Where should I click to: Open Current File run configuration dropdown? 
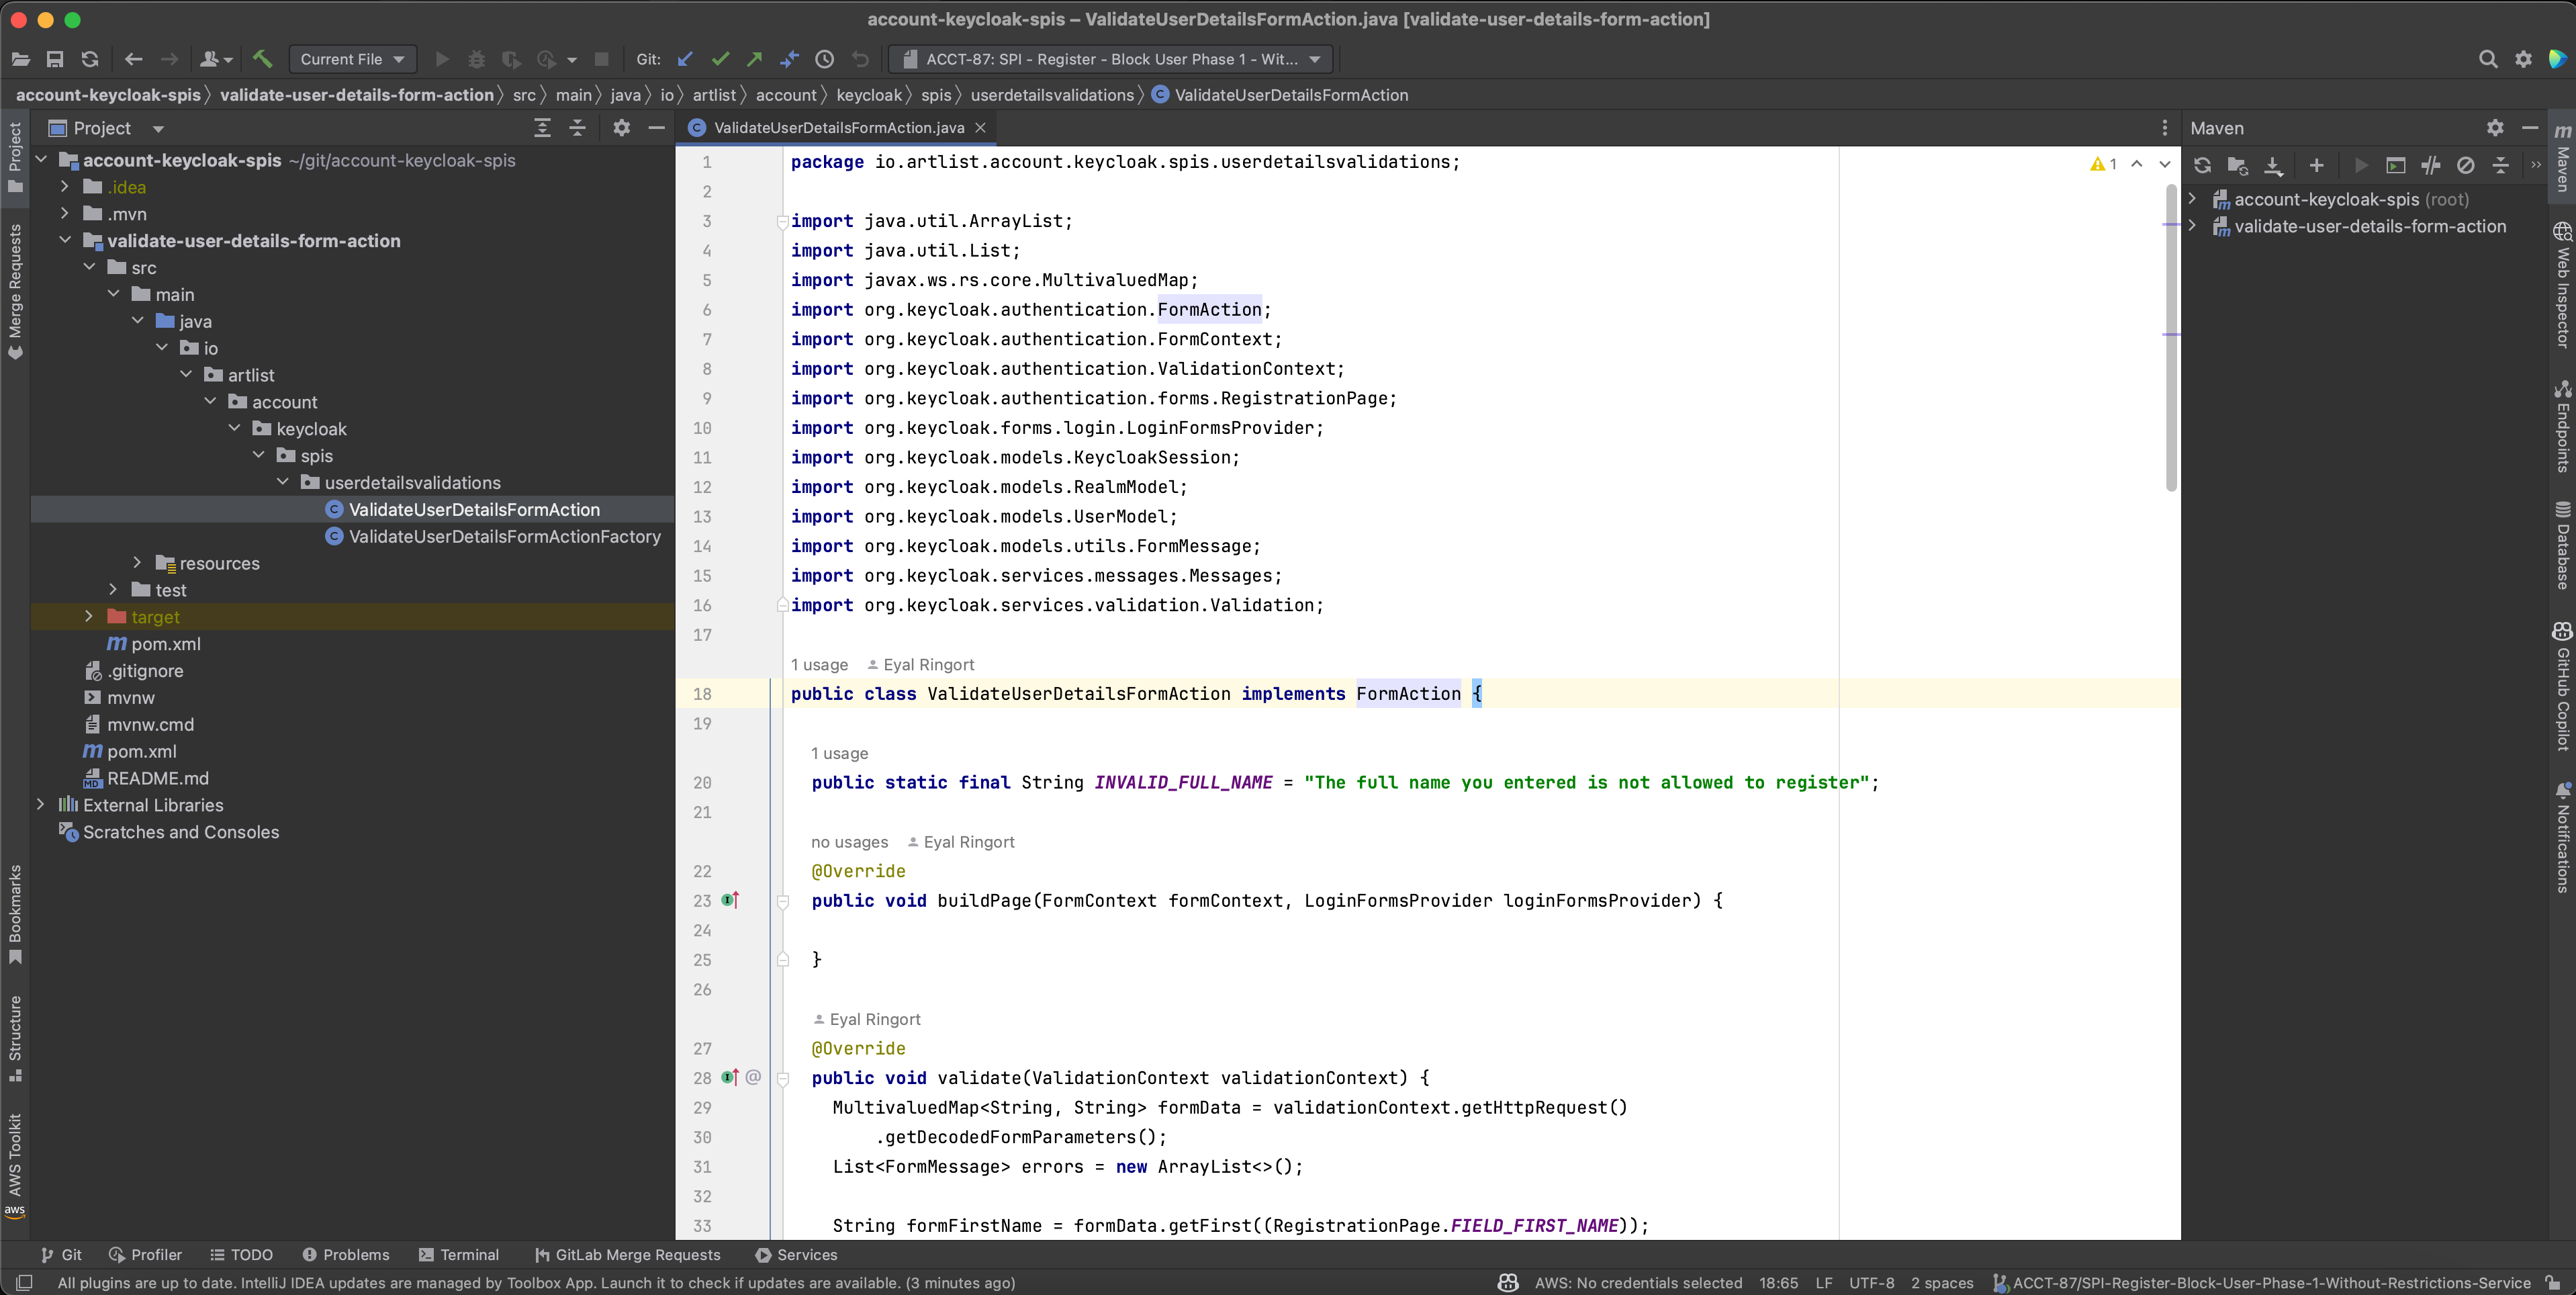click(353, 59)
